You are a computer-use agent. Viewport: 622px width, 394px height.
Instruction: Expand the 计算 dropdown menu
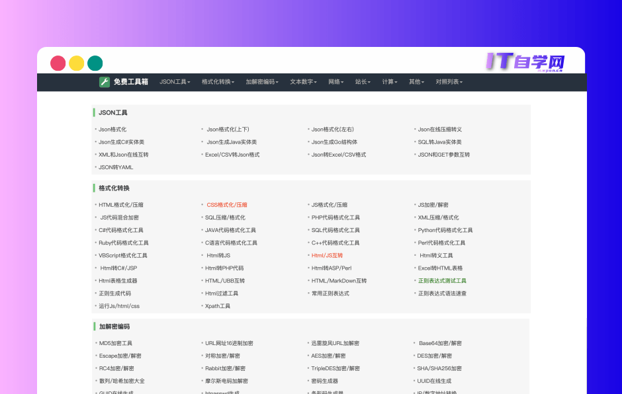389,82
